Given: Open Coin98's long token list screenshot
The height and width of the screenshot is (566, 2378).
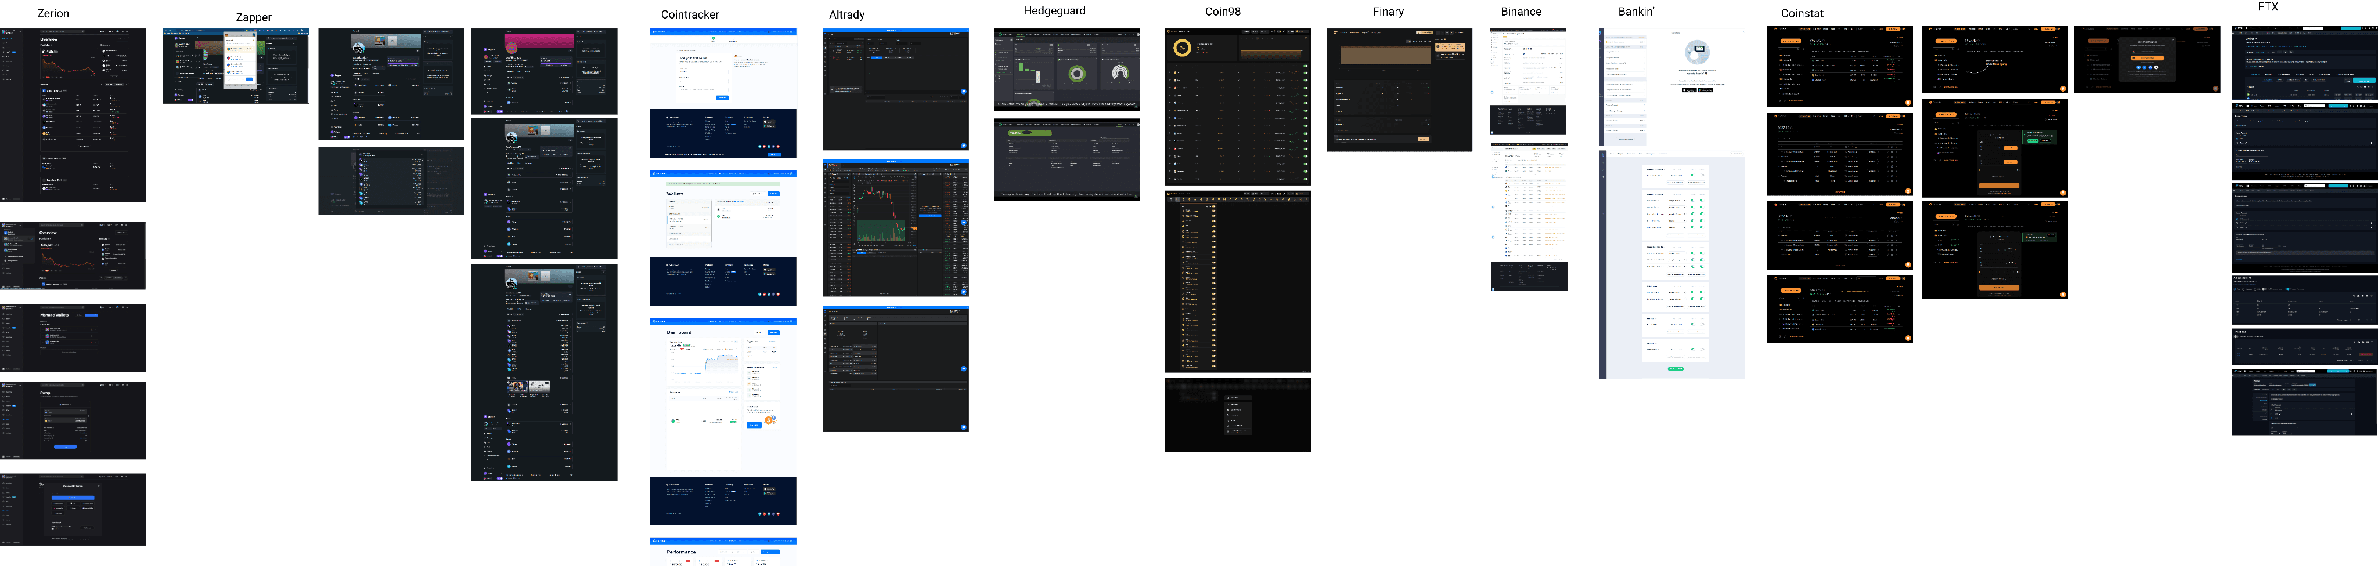Looking at the screenshot, I should tap(1238, 282).
